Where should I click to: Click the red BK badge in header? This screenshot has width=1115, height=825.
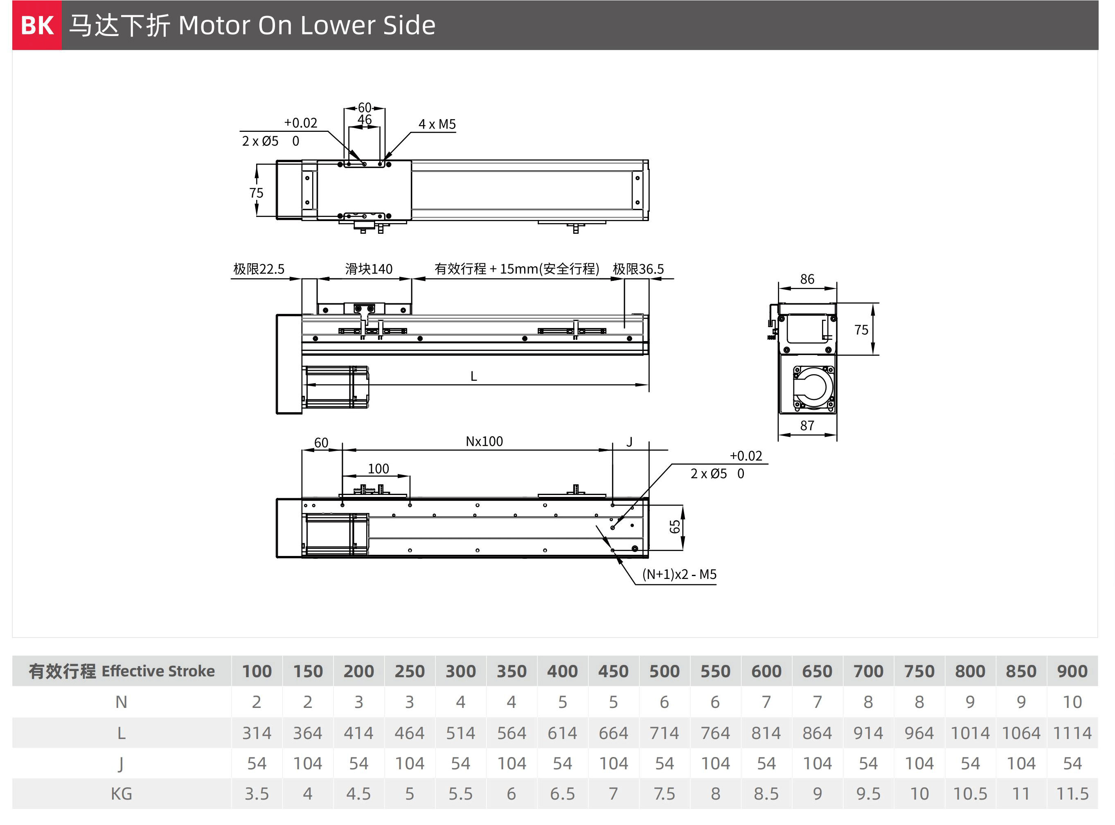tap(37, 25)
